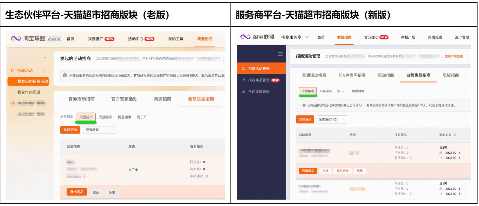479x206 pixels.
Task: Open the 查看详细规则 link
Action: [454, 56]
